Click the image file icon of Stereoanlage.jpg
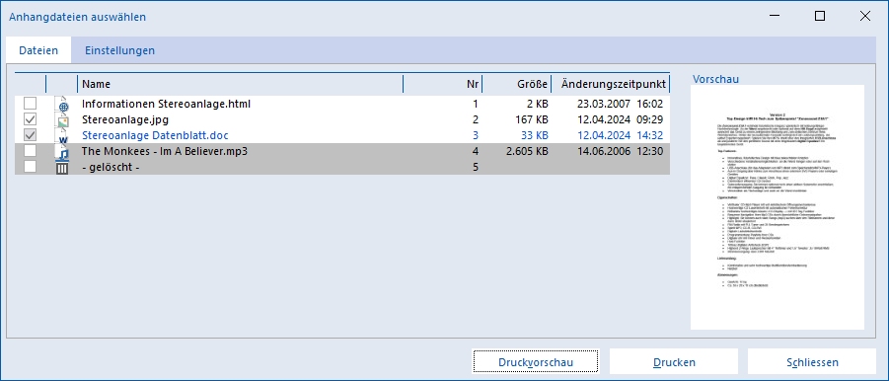889x381 pixels. click(62, 120)
